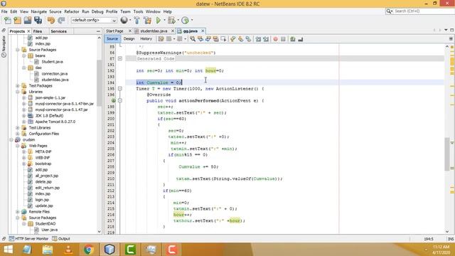
Task: Click Shift Line Right editor icon
Action: (266, 39)
